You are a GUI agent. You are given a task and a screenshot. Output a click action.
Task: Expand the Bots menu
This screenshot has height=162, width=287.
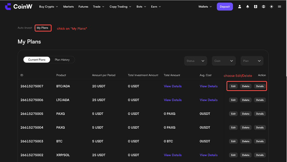[x=141, y=7]
